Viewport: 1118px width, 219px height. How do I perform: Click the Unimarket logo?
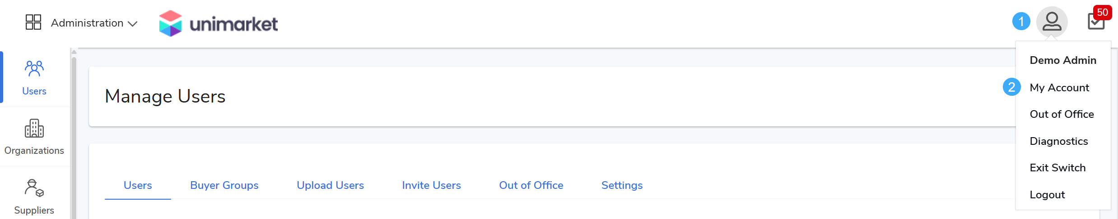(x=219, y=23)
